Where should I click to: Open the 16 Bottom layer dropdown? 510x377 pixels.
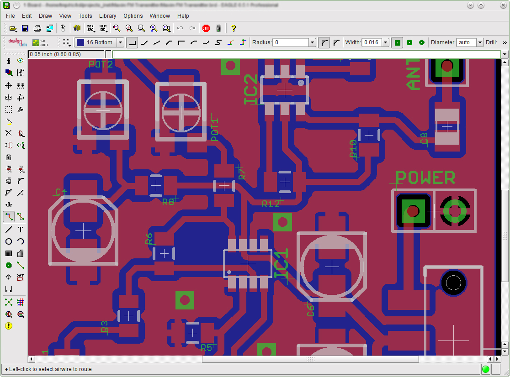pyautogui.click(x=120, y=42)
